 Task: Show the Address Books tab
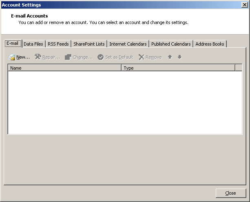210,44
